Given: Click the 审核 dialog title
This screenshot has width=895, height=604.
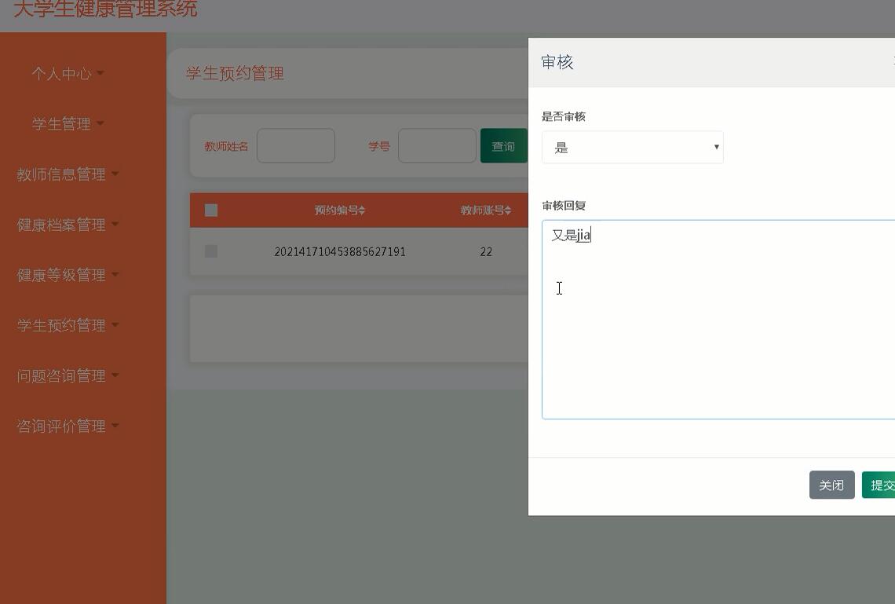Looking at the screenshot, I should pyautogui.click(x=557, y=61).
